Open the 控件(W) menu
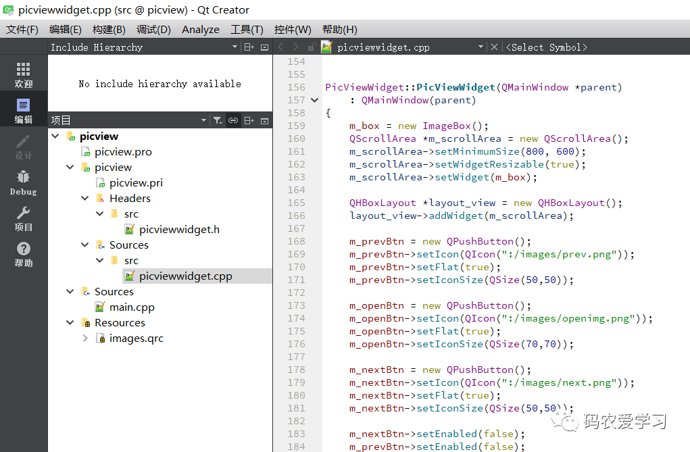 [293, 30]
